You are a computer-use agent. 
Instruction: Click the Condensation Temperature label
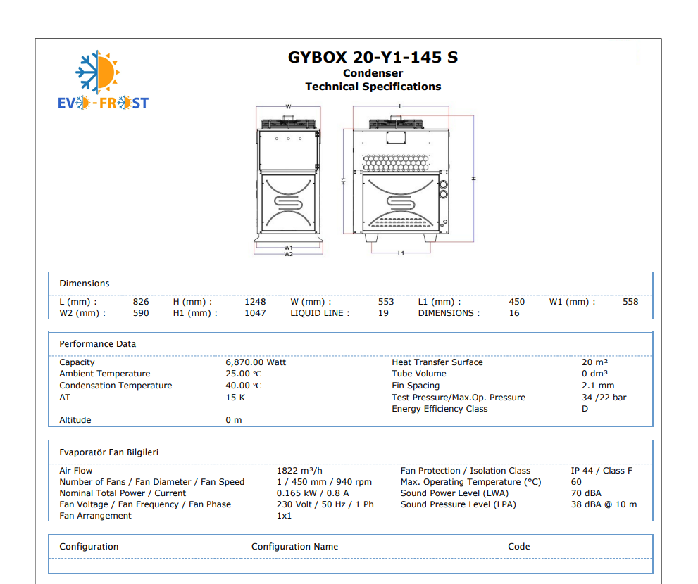116,386
